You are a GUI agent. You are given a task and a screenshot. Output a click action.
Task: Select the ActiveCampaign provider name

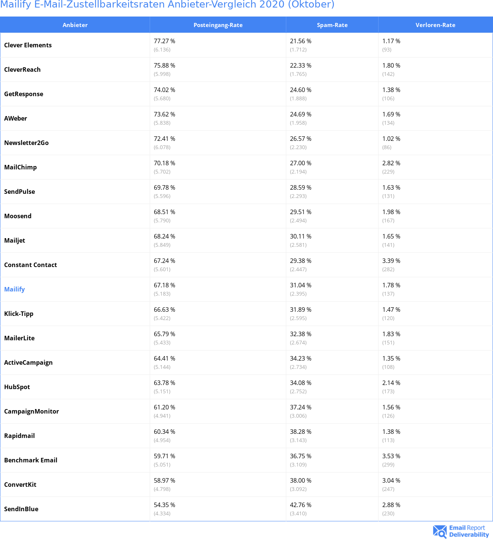pyautogui.click(x=28, y=362)
